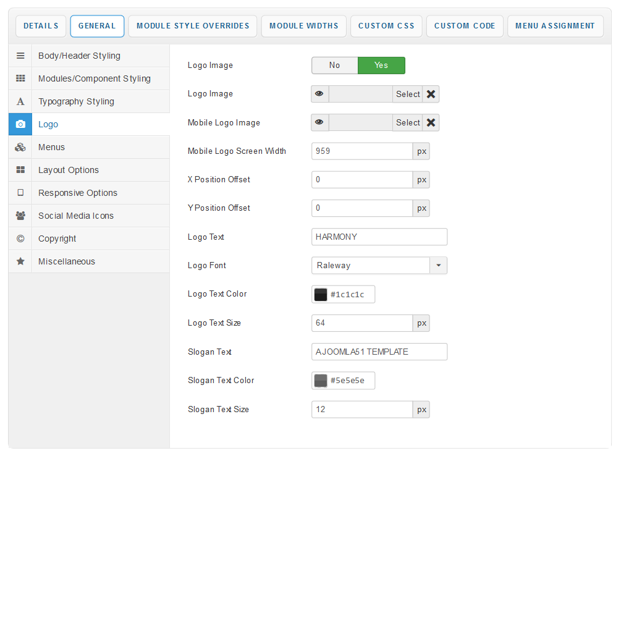Click the cubes icon next to Menus

20,147
